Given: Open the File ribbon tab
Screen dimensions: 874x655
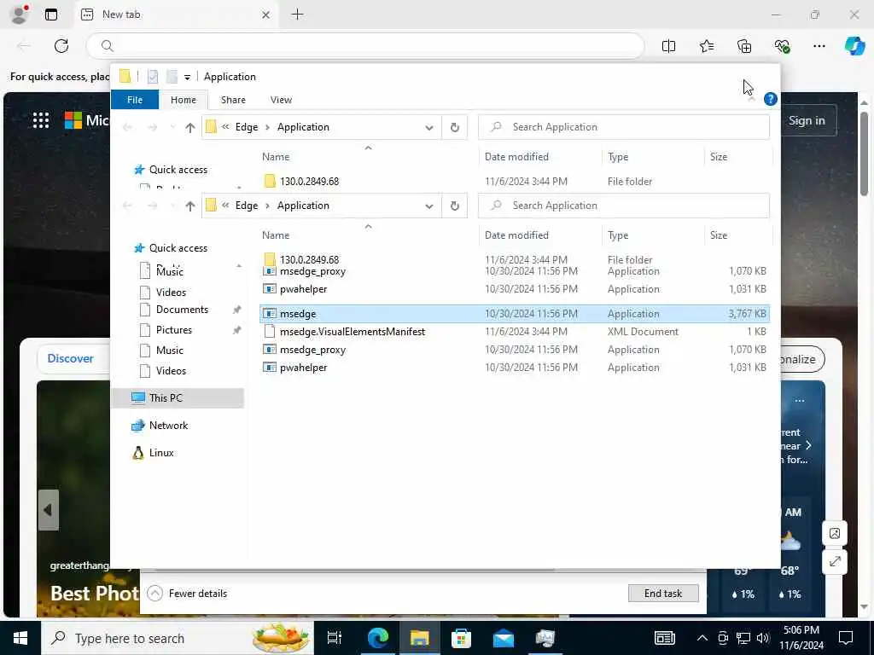Looking at the screenshot, I should [135, 100].
